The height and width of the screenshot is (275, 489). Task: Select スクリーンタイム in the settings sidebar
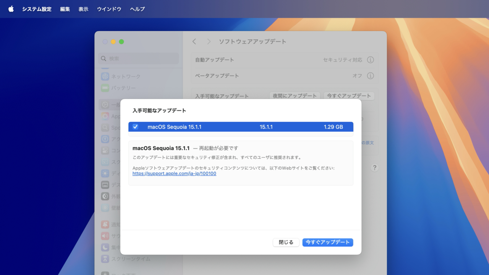130,259
